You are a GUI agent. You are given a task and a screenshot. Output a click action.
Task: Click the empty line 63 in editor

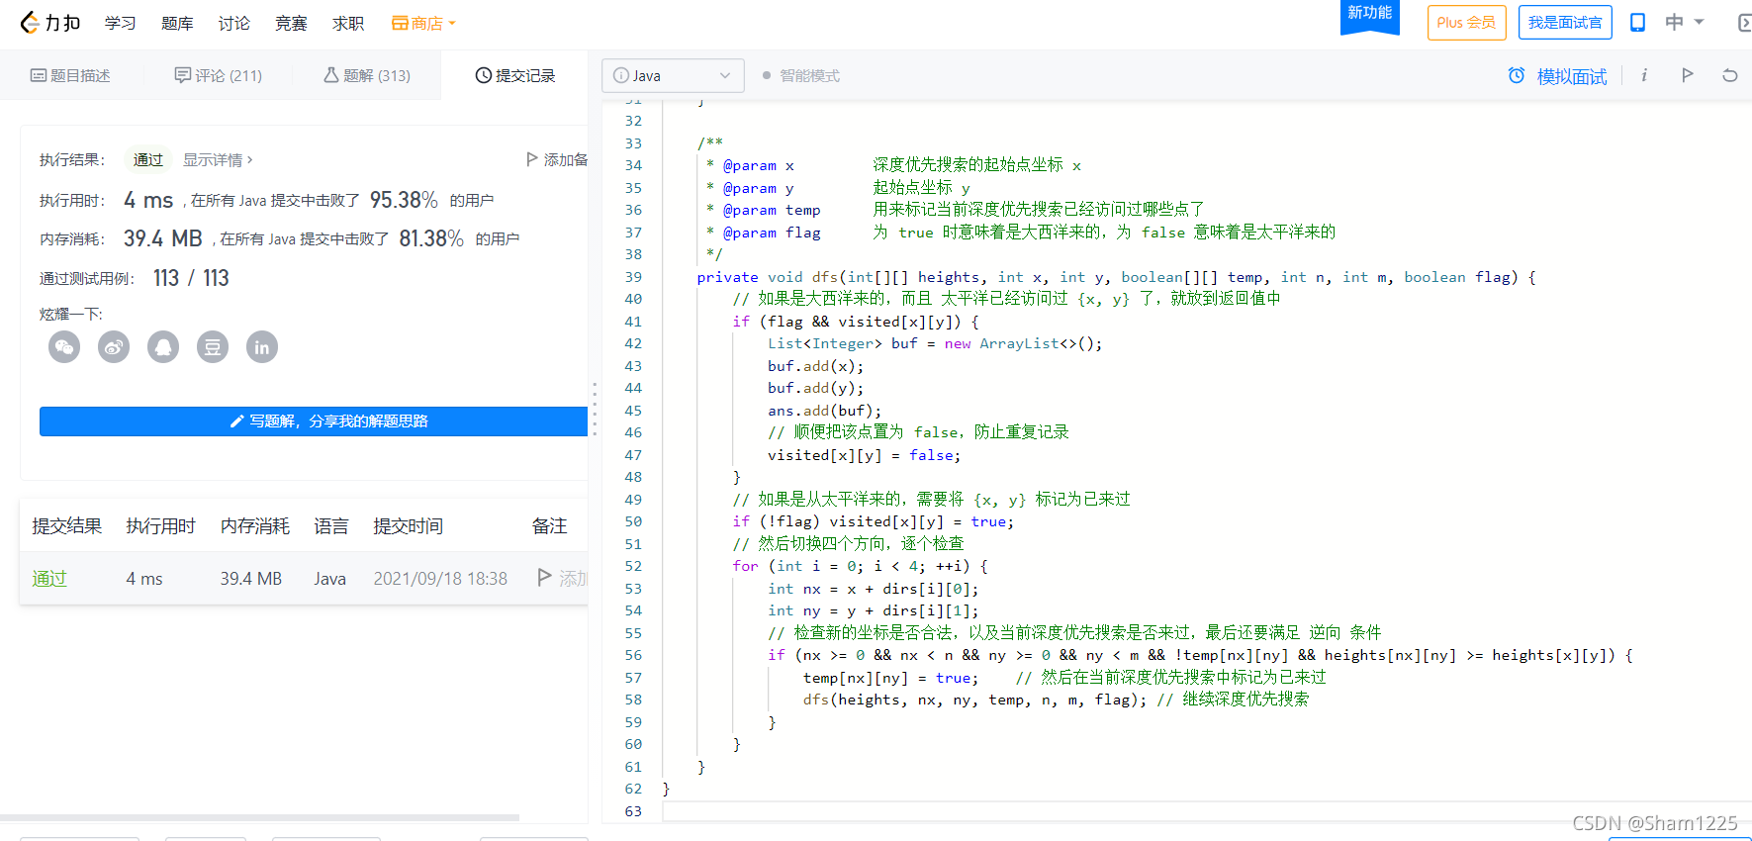tap(1207, 811)
